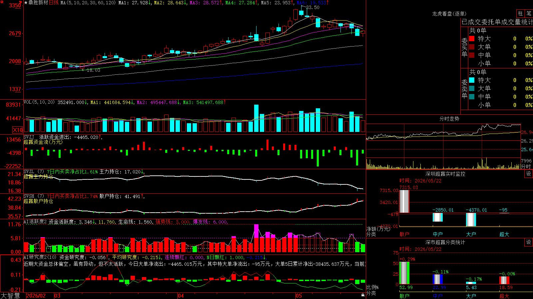
Task: Jump to the 04 month marker
Action: pos(181,296)
